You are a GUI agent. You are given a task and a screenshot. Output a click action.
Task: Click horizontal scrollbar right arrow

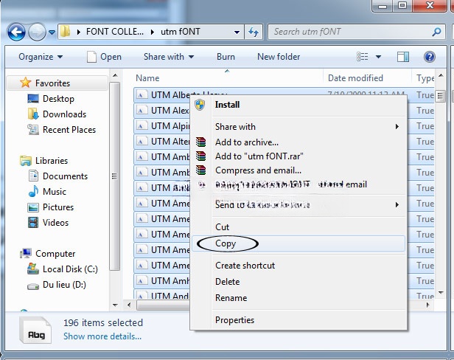[x=427, y=305]
